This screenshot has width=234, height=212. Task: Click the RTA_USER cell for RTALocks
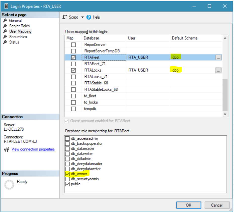(x=138, y=70)
